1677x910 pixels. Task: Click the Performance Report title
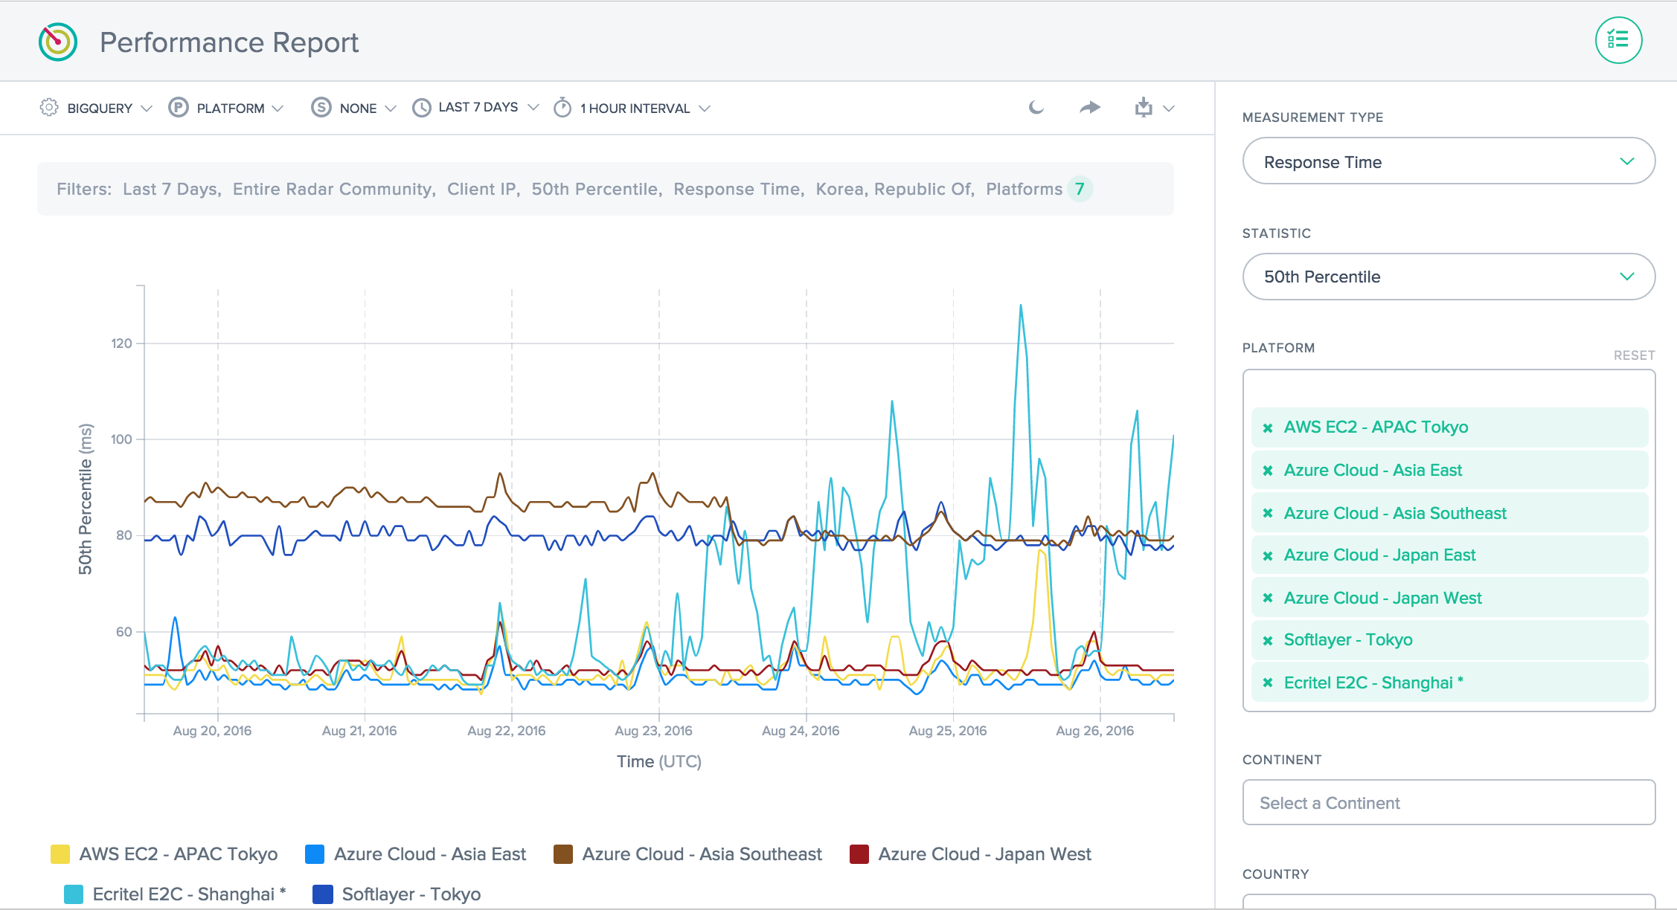(229, 42)
